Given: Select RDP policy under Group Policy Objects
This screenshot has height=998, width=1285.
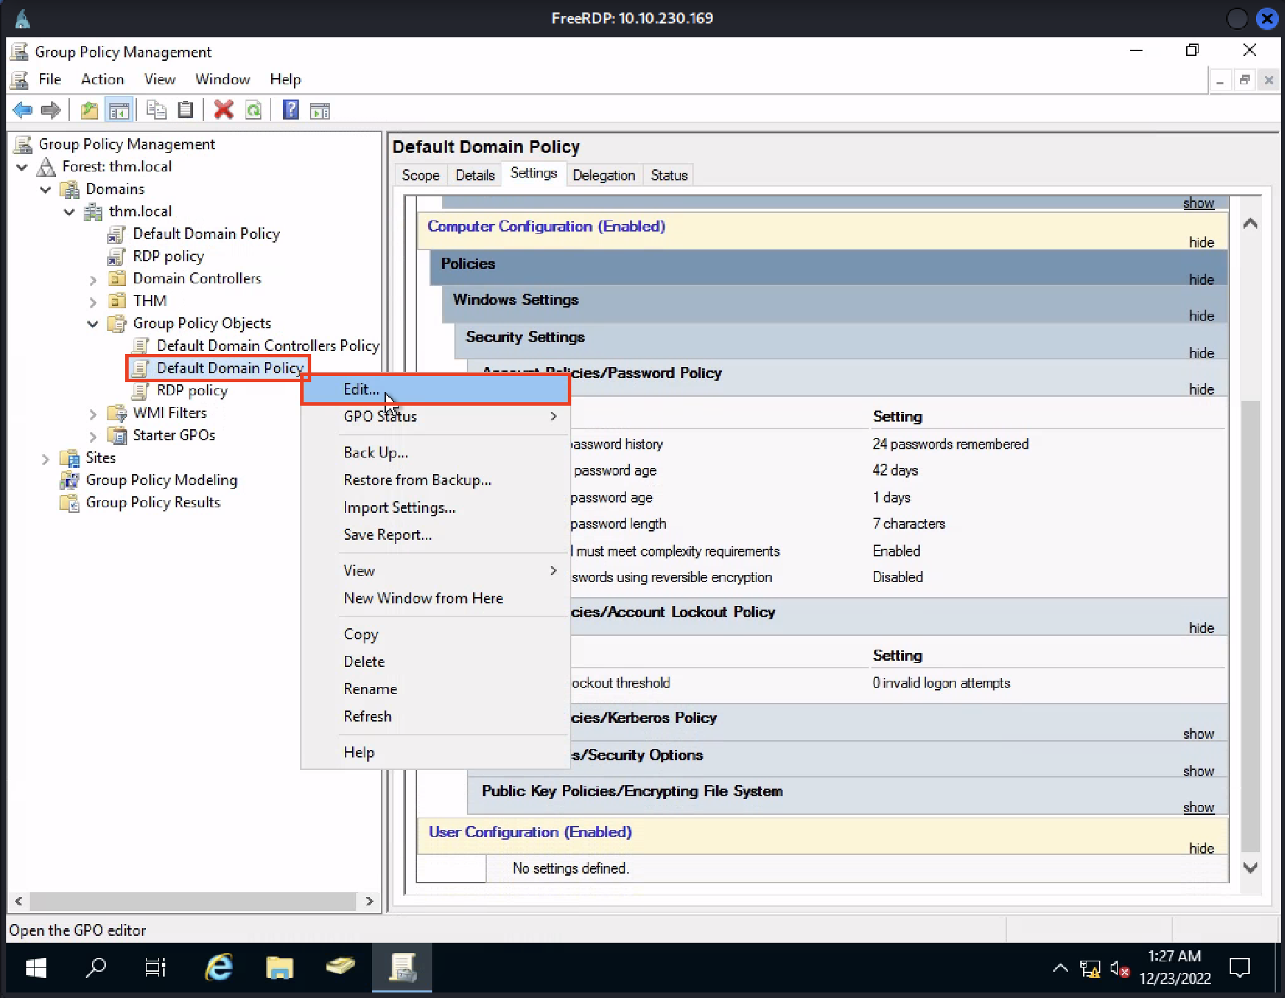Looking at the screenshot, I should pyautogui.click(x=192, y=390).
